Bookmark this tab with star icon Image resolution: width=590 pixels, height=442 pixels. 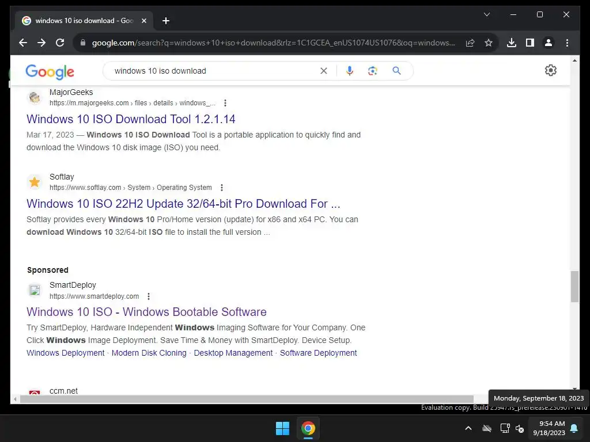(489, 43)
